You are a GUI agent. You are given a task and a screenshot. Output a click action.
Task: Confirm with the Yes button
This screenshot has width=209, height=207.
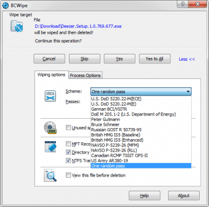click(120, 59)
